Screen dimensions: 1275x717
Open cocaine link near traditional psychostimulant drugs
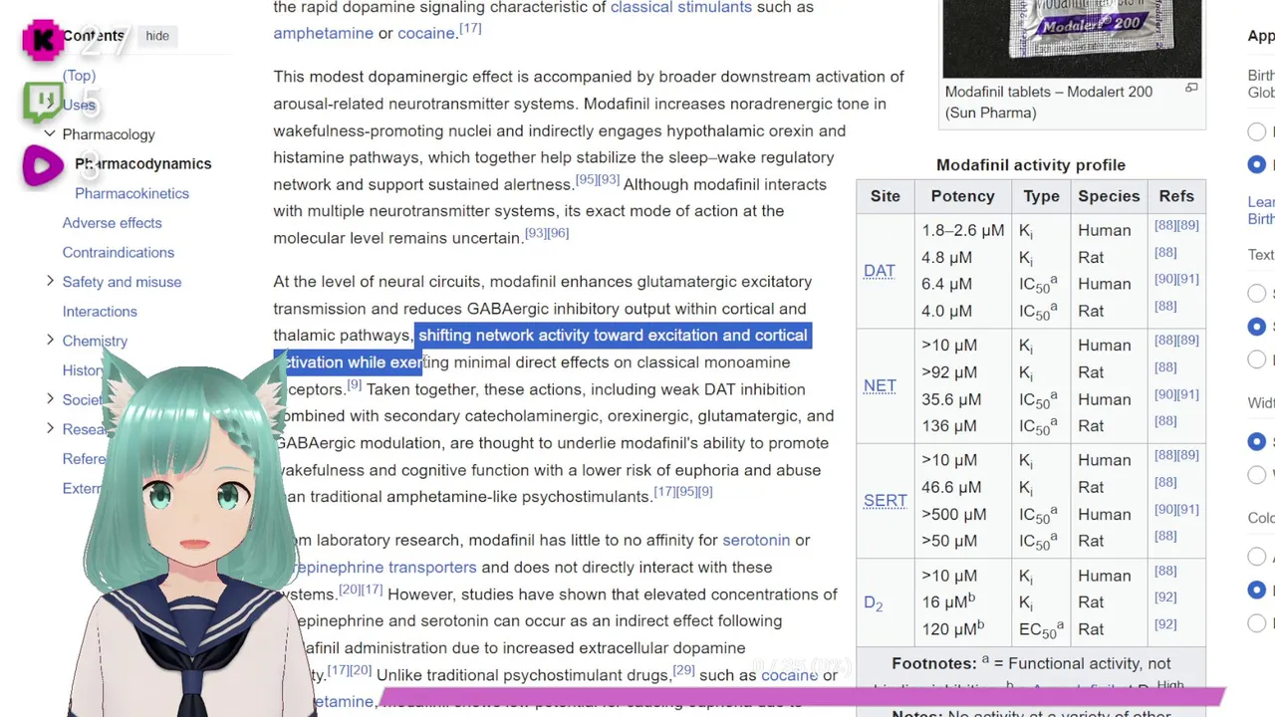point(789,675)
